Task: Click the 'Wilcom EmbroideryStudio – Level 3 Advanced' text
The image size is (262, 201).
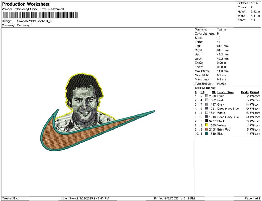Action: coord(33,9)
